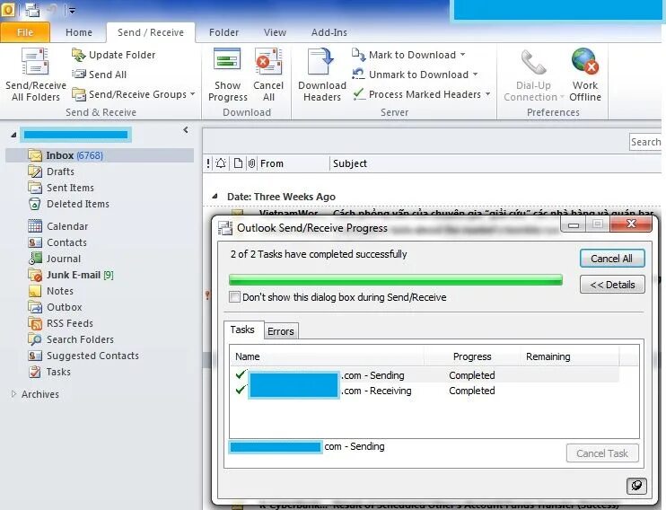Collapse the mailbox account tree
666x510 pixels.
tap(13, 135)
